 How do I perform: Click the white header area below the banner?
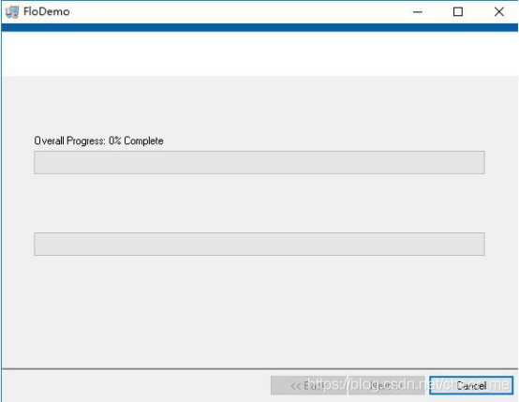259,54
